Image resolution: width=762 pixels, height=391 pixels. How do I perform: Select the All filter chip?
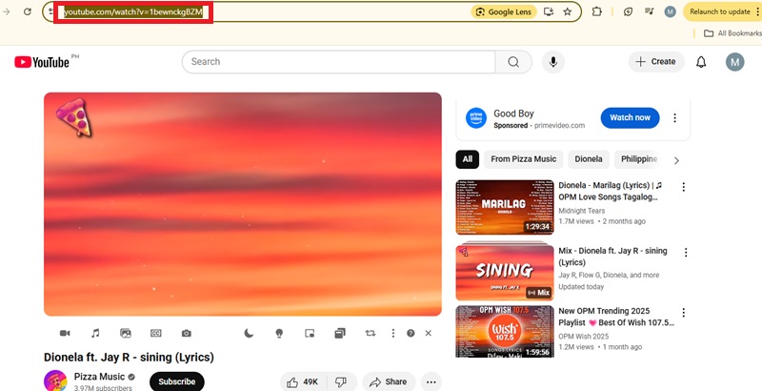click(x=468, y=159)
